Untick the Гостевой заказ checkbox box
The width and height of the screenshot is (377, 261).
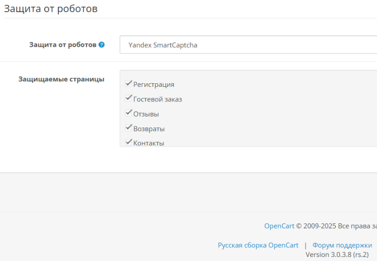[128, 98]
